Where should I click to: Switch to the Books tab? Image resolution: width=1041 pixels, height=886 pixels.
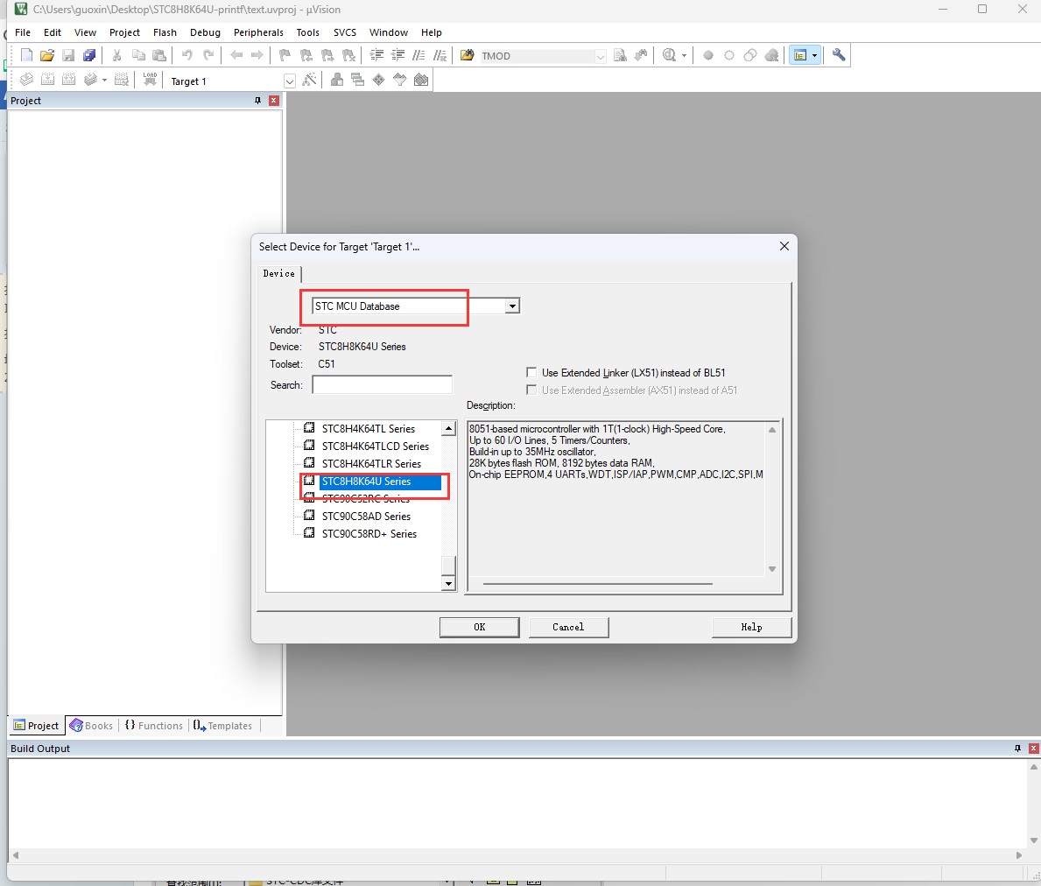tap(92, 726)
